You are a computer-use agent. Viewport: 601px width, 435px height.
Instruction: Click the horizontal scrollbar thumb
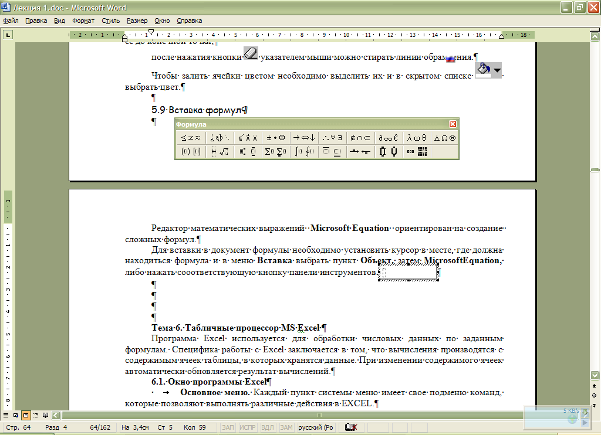(x=319, y=415)
